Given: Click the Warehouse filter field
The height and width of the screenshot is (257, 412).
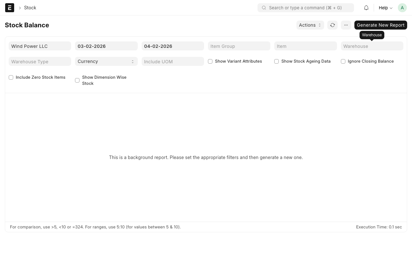Looking at the screenshot, I should tap(372, 46).
